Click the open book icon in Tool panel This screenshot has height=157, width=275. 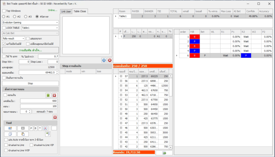pyautogui.click(x=23, y=128)
